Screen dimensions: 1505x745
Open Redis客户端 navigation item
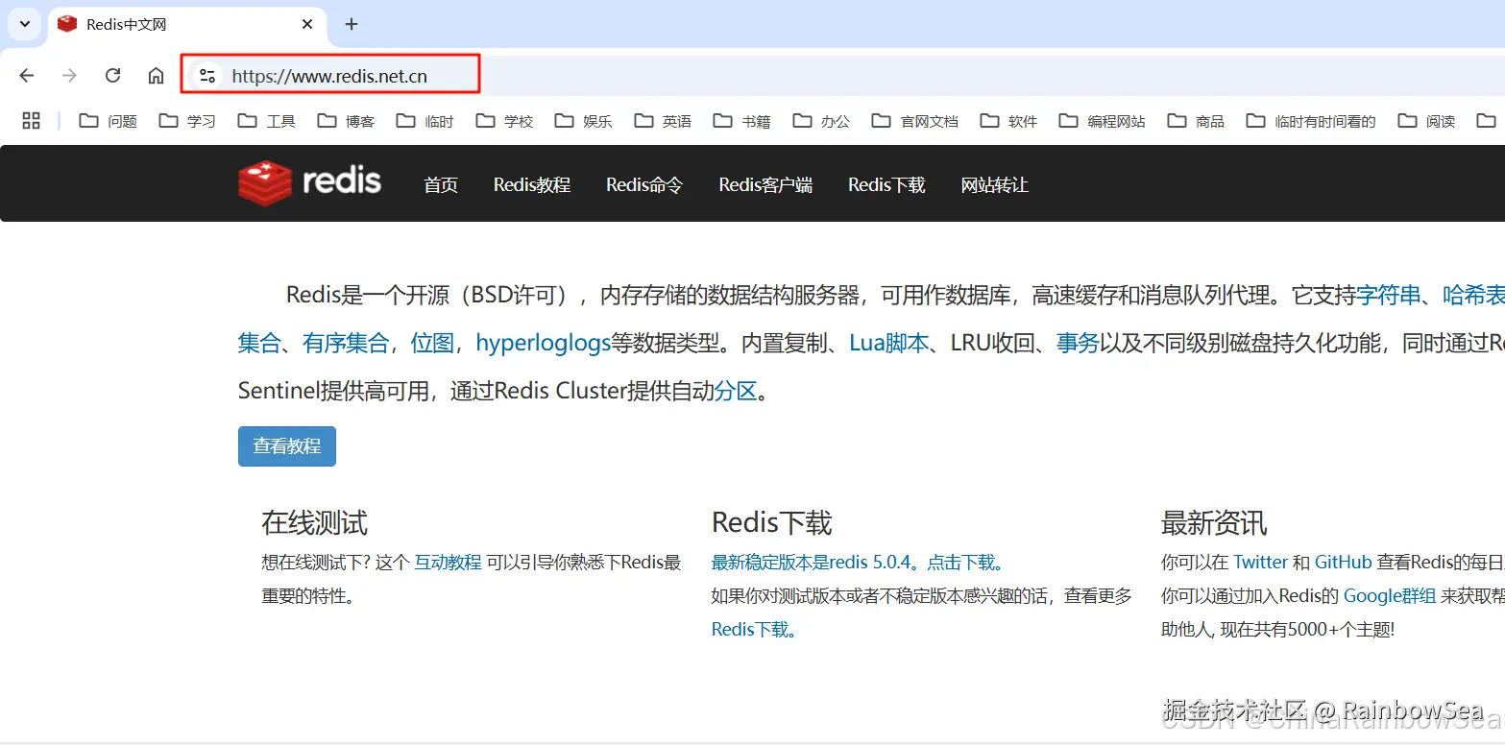(765, 185)
